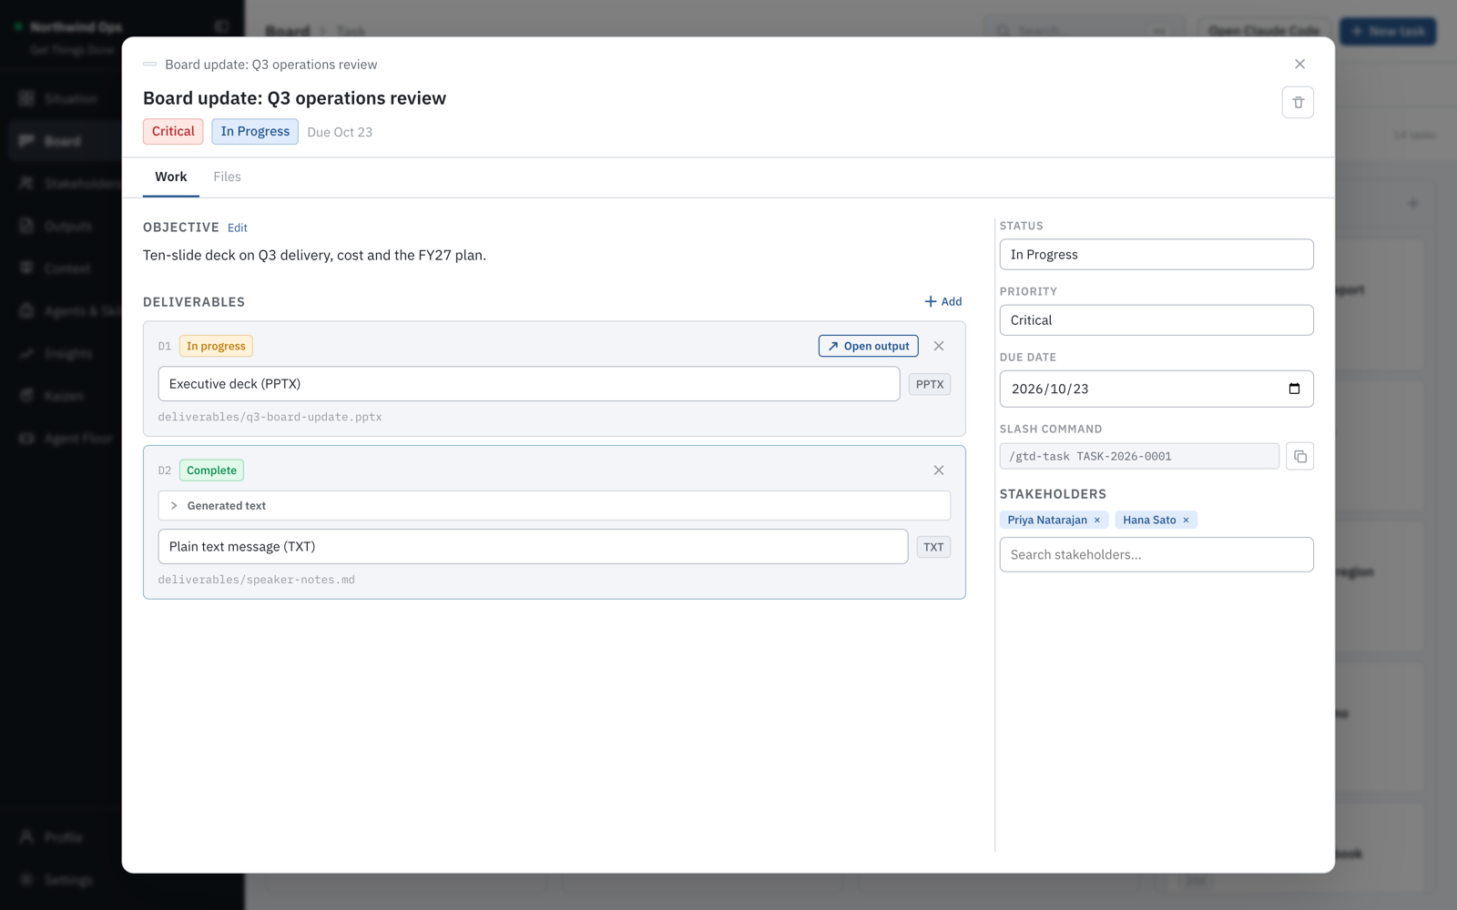
Task: Click the In Progress status badge in header
Action: [x=255, y=131]
